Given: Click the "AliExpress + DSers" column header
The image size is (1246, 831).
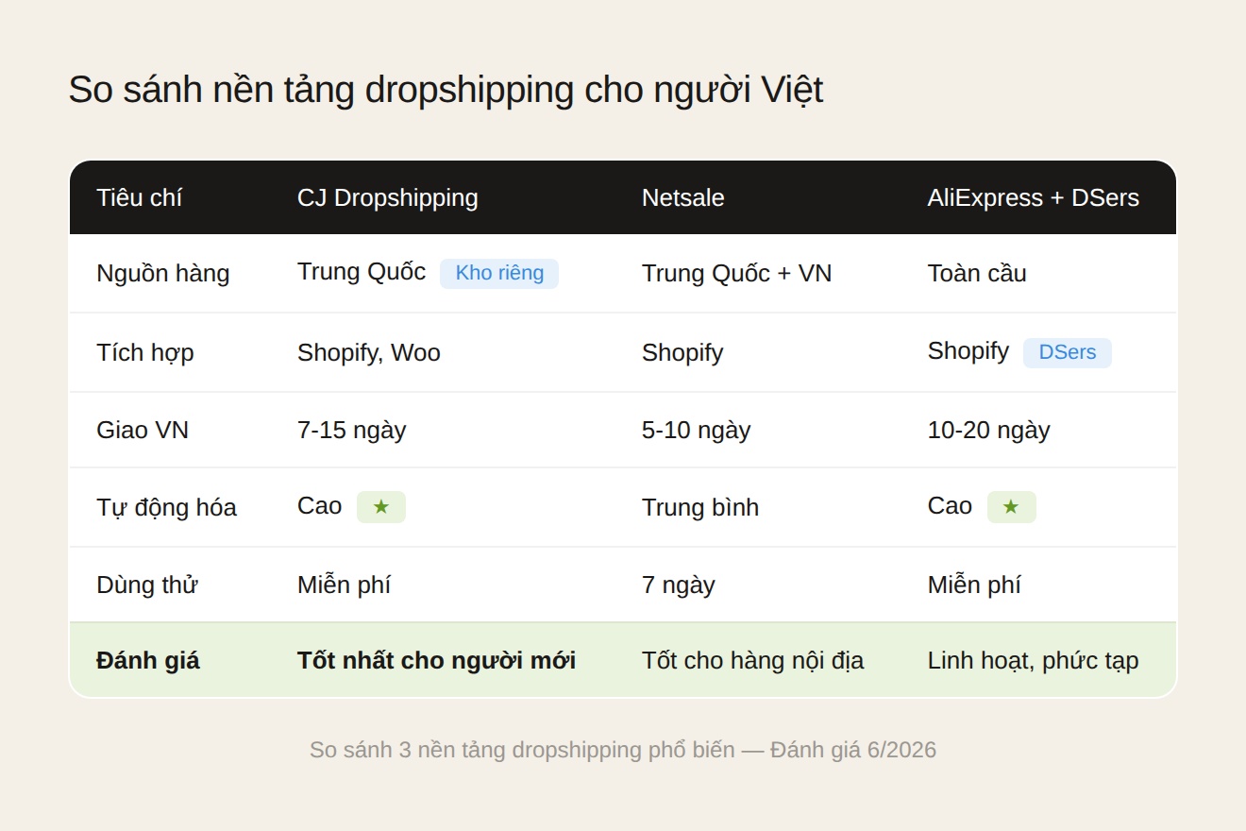Looking at the screenshot, I should pyautogui.click(x=1034, y=197).
